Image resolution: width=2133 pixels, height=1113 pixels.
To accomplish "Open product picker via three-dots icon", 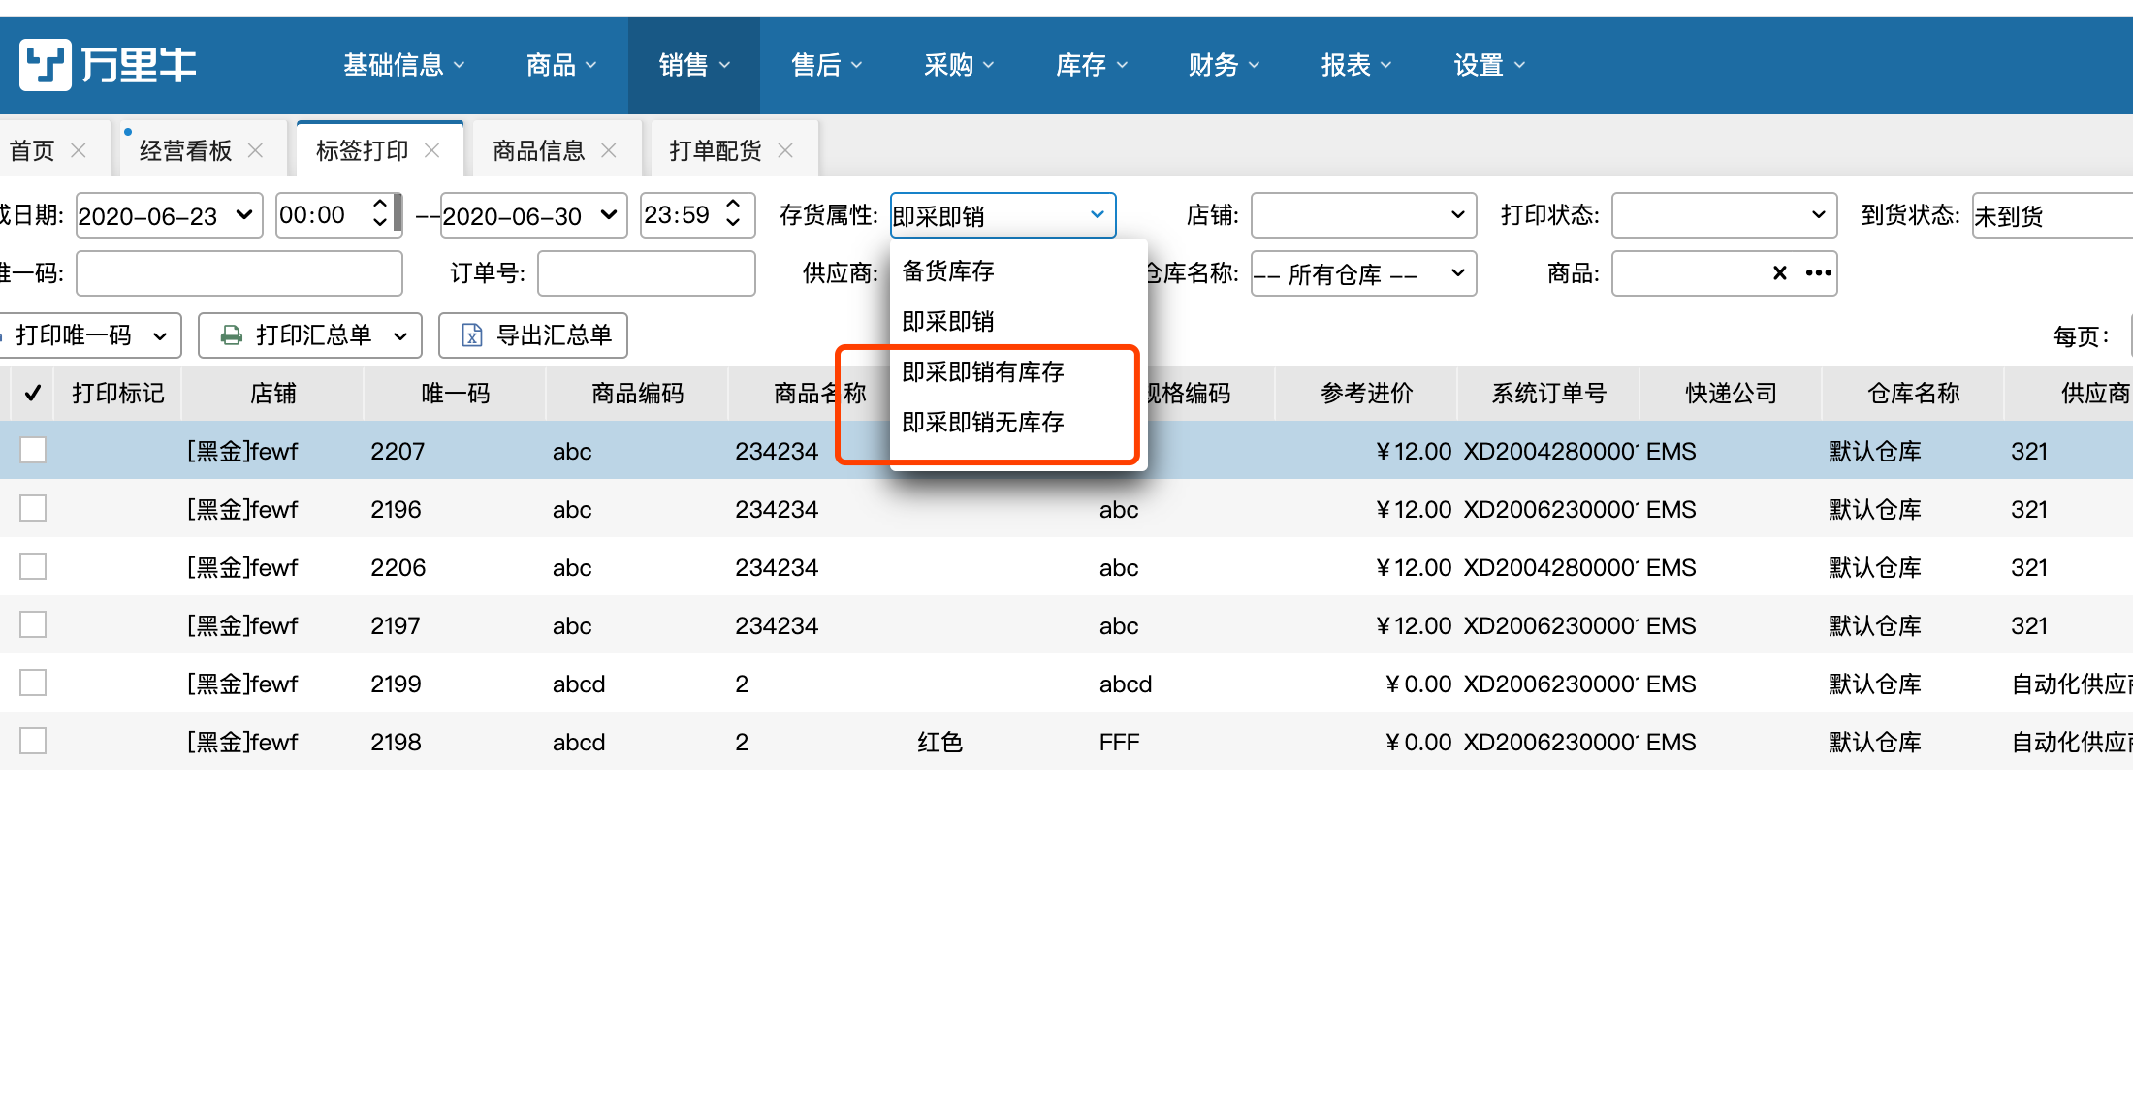I will click(1818, 273).
